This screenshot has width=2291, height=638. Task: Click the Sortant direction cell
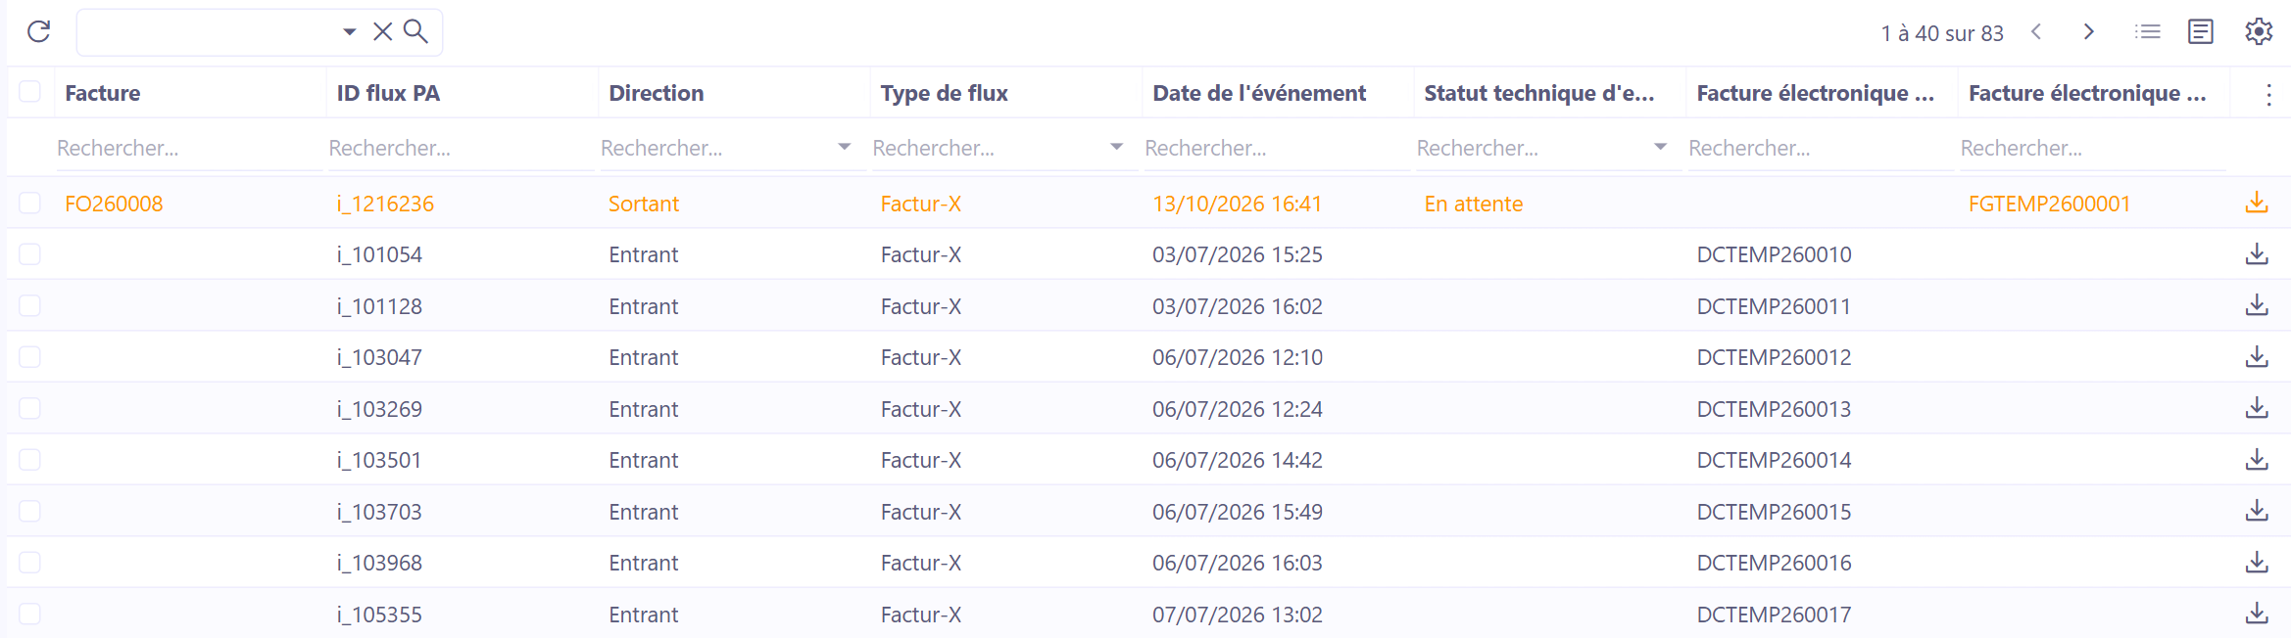(x=644, y=204)
